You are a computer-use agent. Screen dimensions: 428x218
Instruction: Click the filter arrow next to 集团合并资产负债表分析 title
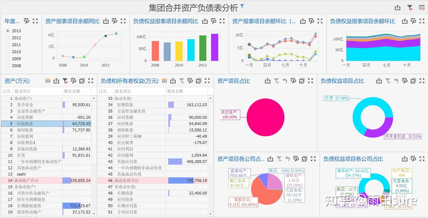pos(243,6)
